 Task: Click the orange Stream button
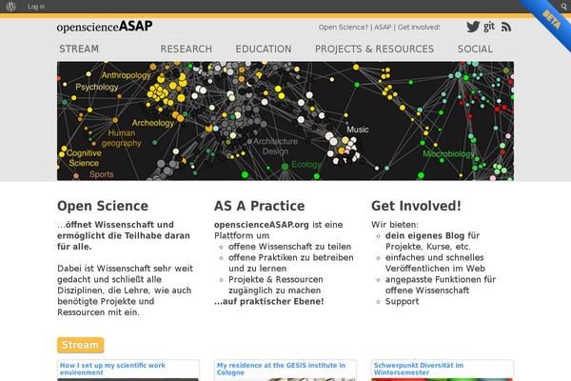[81, 345]
